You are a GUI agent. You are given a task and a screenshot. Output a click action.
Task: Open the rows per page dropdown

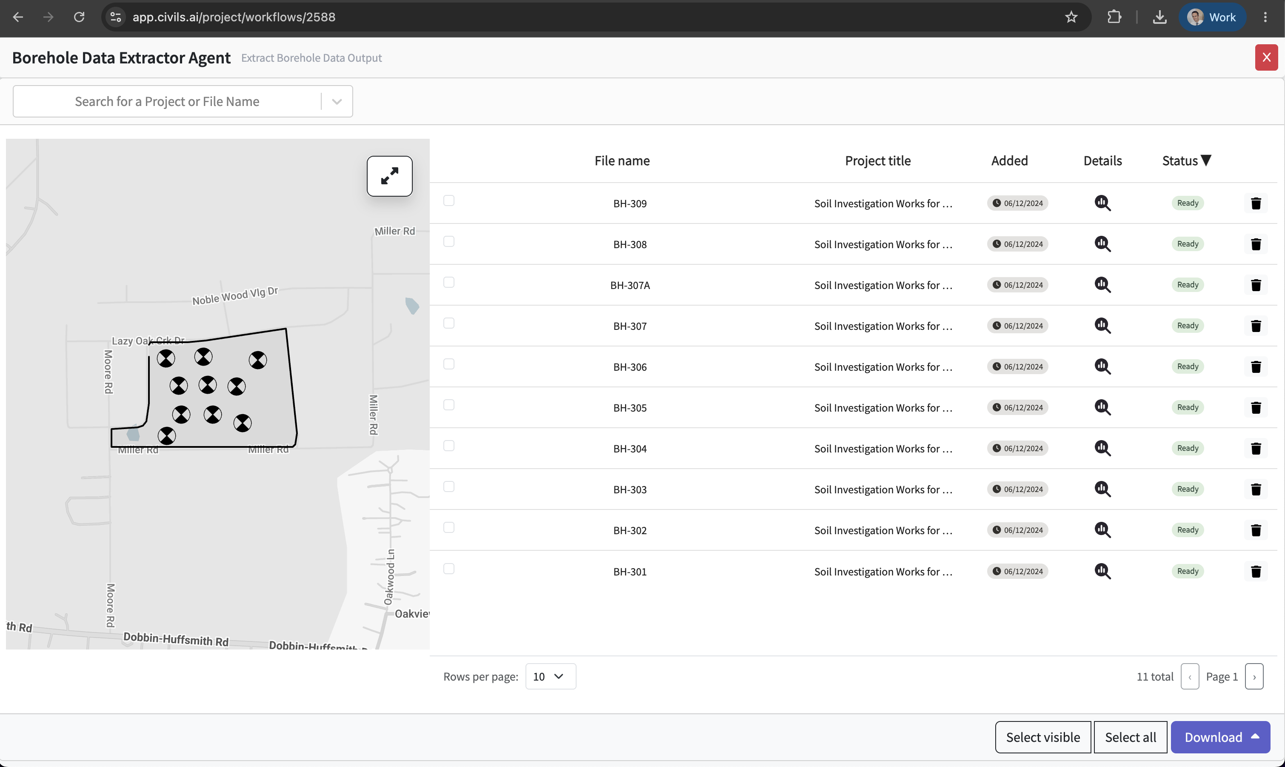click(550, 676)
